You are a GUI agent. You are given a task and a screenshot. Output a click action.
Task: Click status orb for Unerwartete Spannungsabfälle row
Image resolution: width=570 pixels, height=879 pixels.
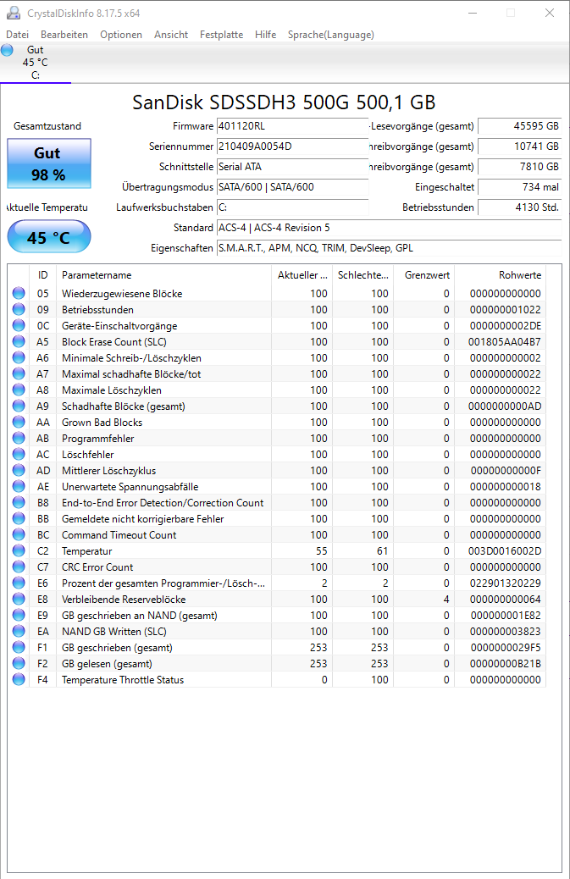(19, 487)
